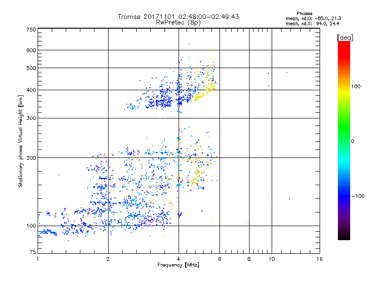Click the x-axis '16' tick label

320,259
